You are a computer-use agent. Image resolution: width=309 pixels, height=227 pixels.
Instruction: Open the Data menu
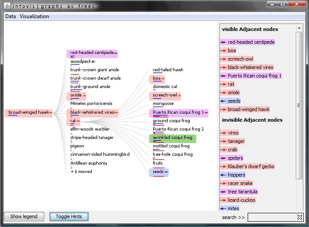point(11,16)
